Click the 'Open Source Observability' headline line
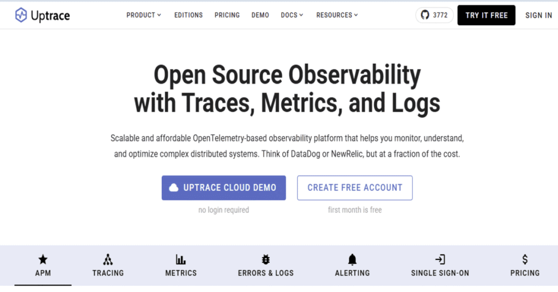The height and width of the screenshot is (292, 558). coord(287,76)
